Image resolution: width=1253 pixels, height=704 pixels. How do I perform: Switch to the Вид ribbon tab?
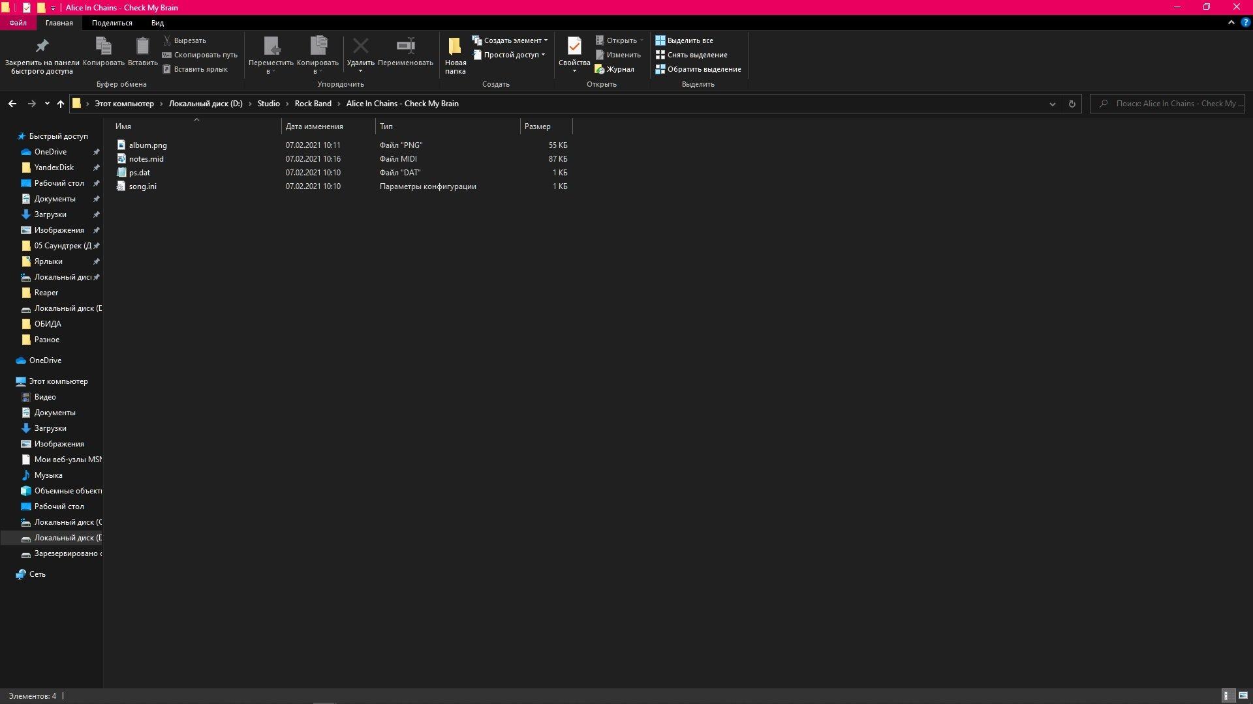pos(157,23)
